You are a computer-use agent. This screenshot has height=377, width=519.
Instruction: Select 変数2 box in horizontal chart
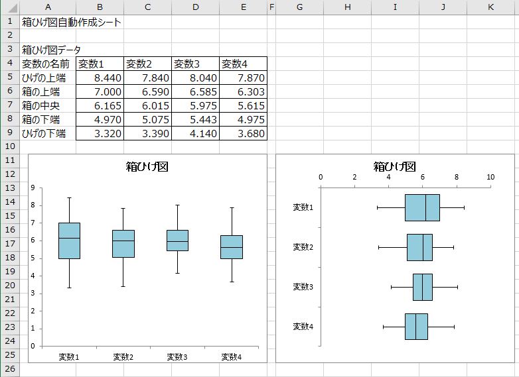[419, 248]
